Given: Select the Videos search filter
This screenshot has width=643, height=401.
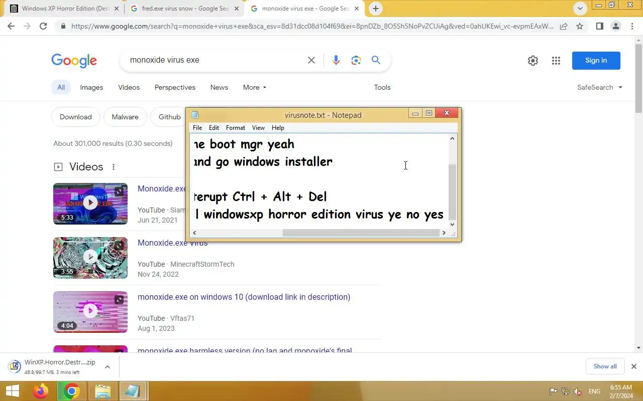Looking at the screenshot, I should (x=129, y=87).
